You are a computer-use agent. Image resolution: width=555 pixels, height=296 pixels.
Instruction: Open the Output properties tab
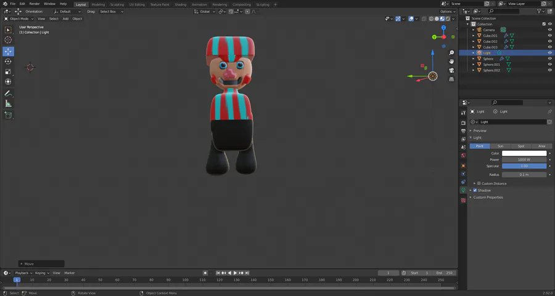pyautogui.click(x=463, y=130)
